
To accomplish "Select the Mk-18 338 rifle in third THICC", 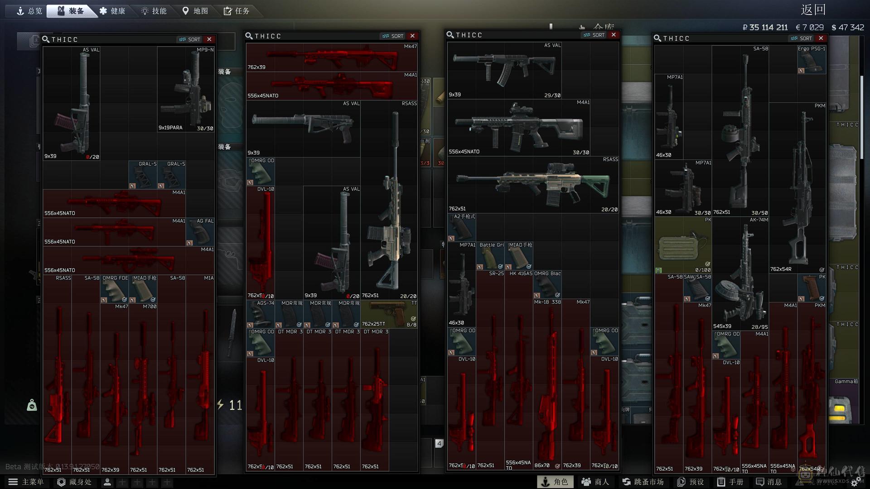I will [x=547, y=384].
